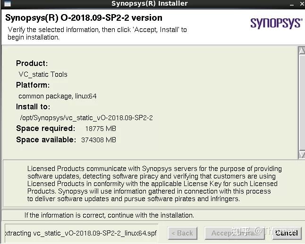
Task: Click the Cancel button
Action: (x=286, y=233)
